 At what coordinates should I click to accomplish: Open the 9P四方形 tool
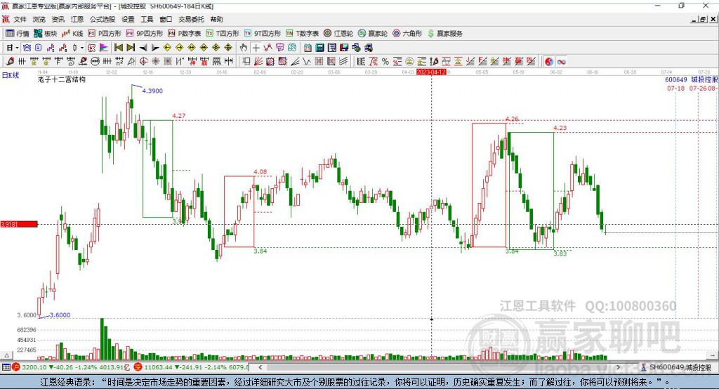point(145,34)
